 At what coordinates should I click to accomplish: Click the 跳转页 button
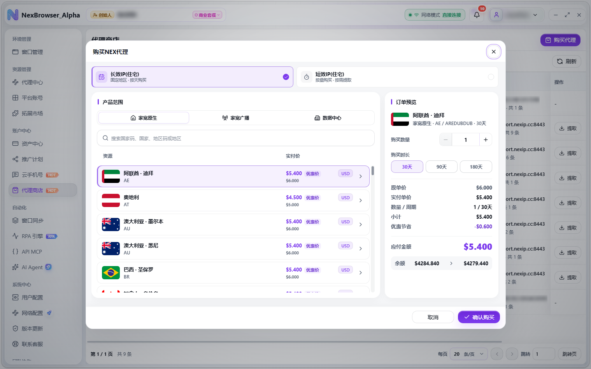tap(570, 354)
